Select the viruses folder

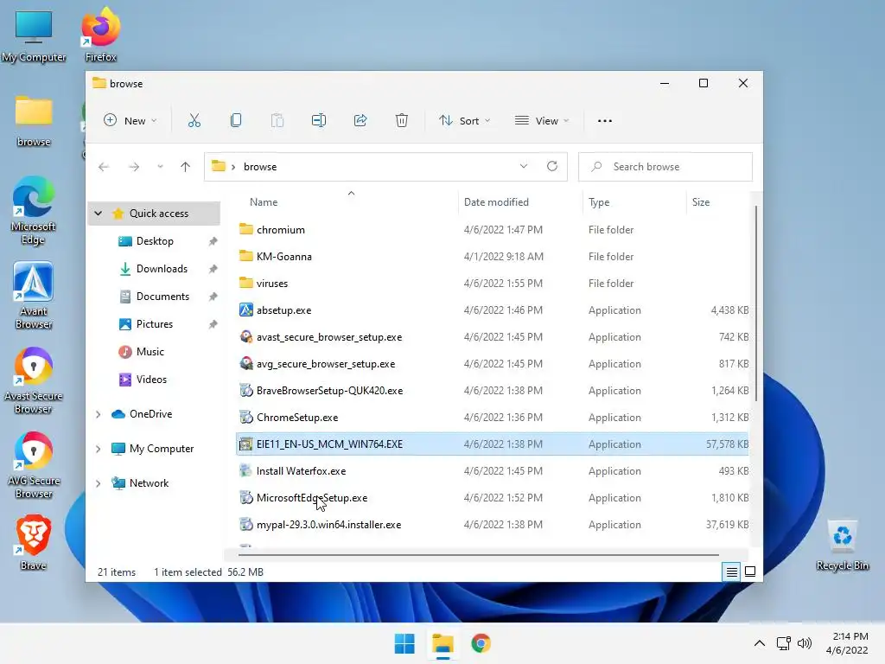pos(492,284)
